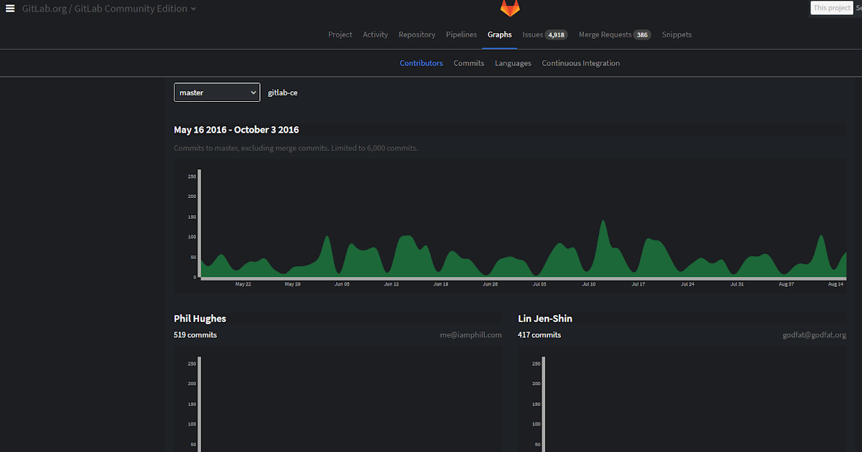
Task: Click the 417 commits label
Action: [539, 335]
